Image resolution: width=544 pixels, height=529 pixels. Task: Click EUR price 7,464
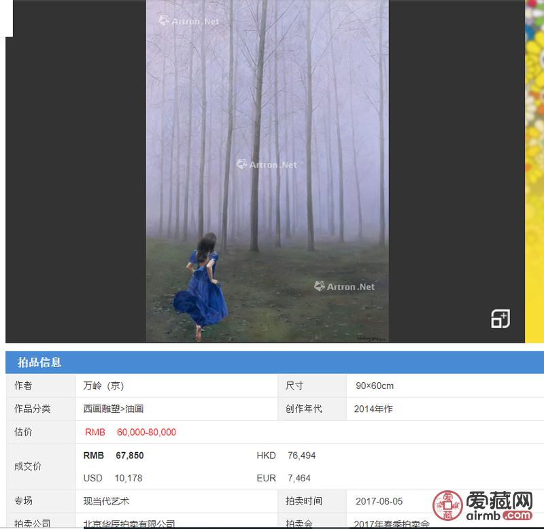pyautogui.click(x=299, y=479)
